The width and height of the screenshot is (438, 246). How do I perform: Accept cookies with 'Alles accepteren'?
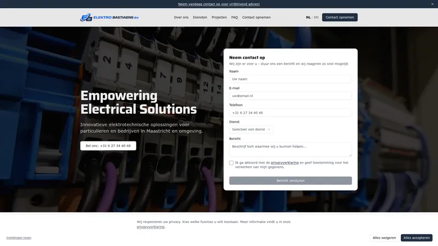pos(417,238)
